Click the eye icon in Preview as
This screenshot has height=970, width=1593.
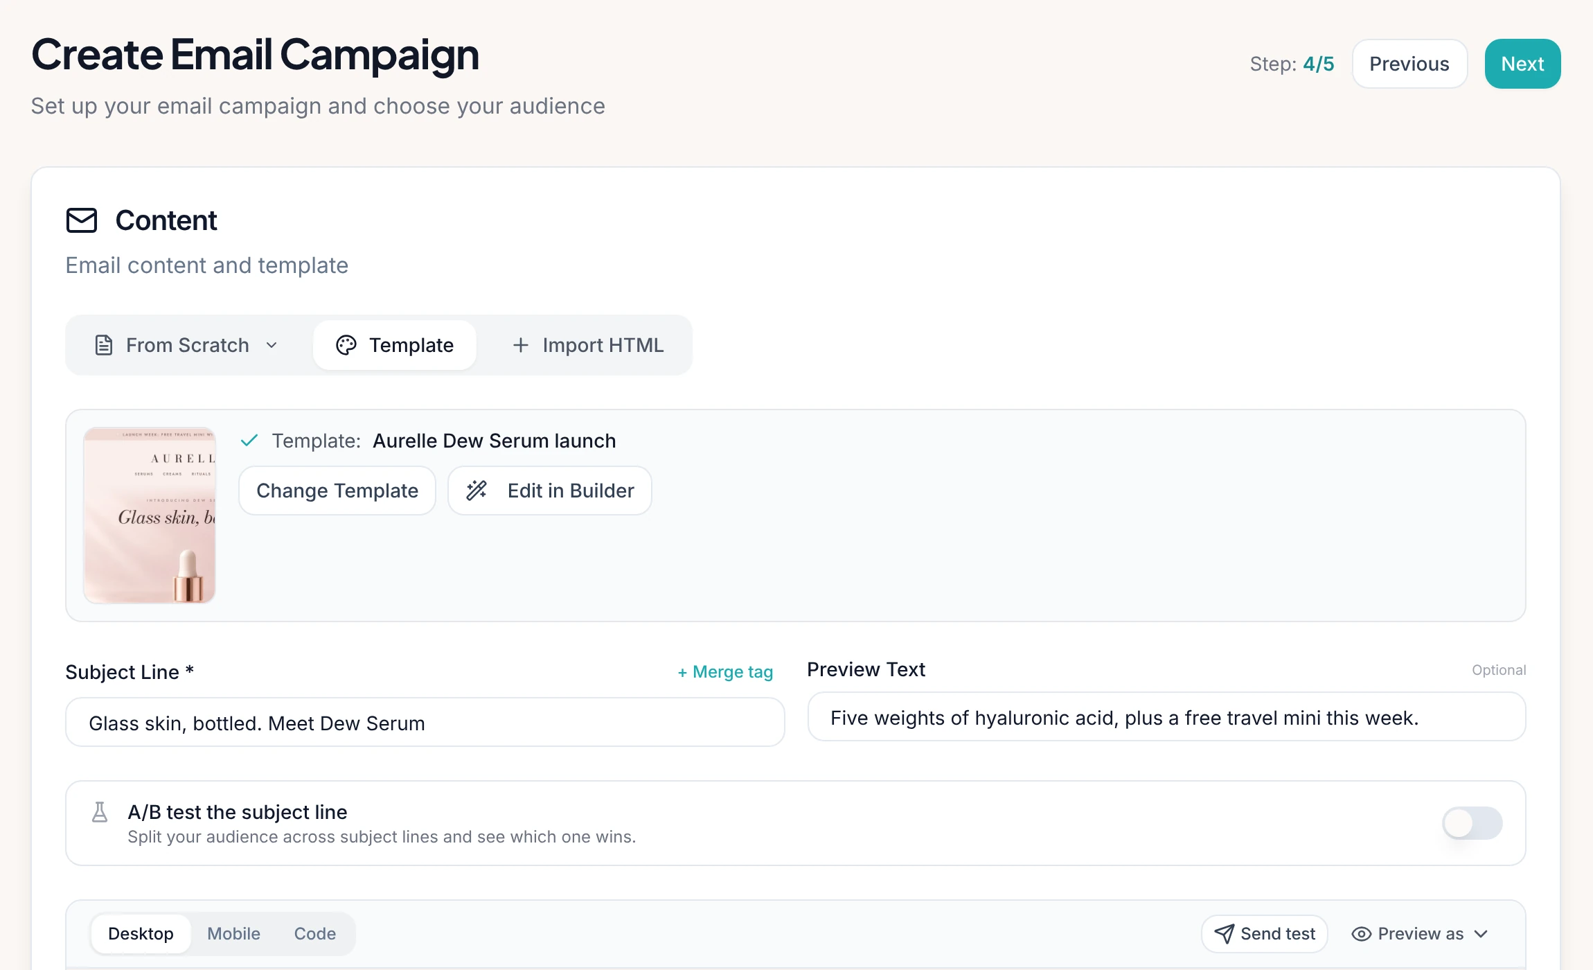pos(1361,934)
